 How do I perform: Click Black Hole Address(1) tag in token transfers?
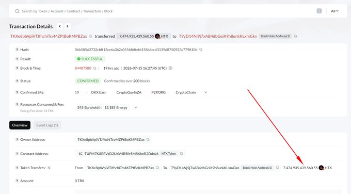point(258,168)
